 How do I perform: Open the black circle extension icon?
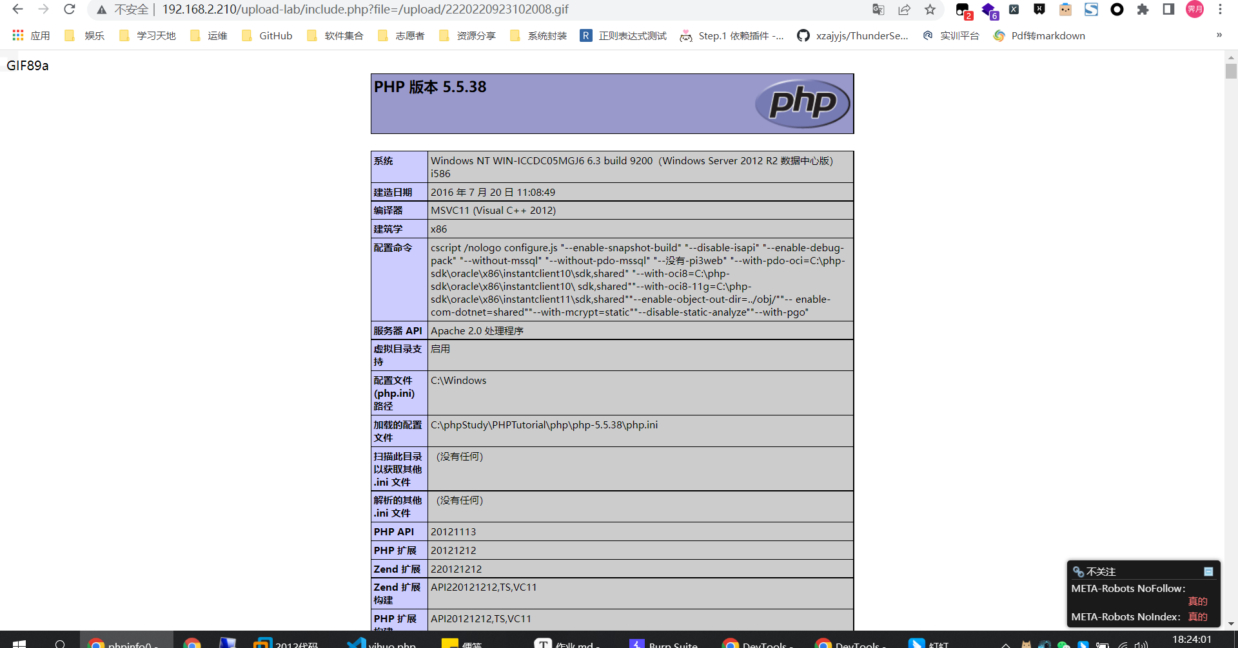pos(1117,10)
